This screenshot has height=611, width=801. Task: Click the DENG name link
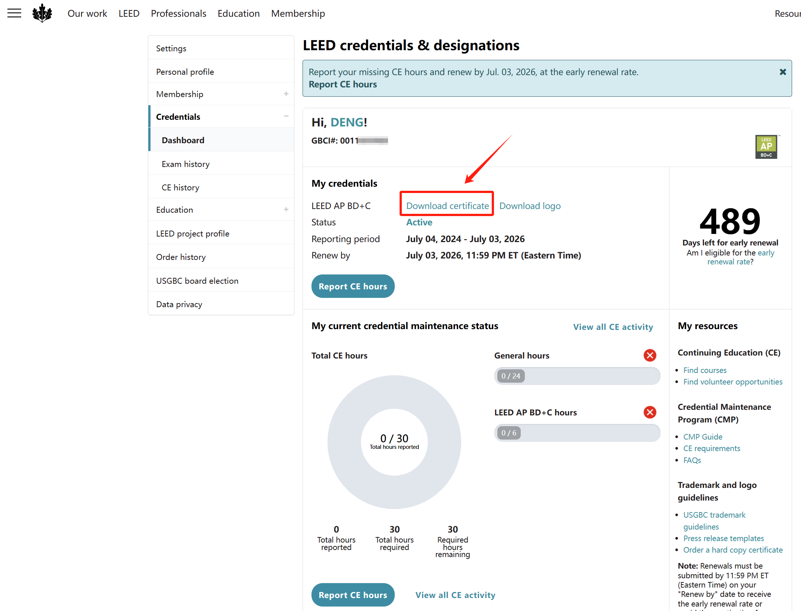click(347, 122)
